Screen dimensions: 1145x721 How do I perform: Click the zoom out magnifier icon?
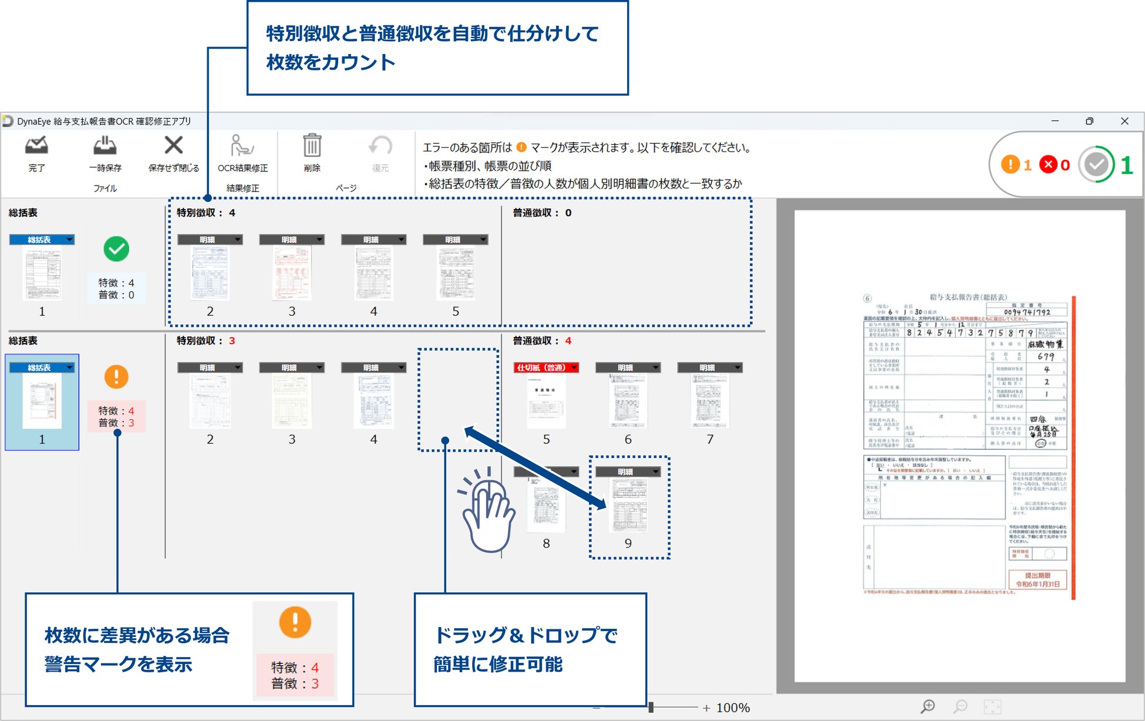tap(960, 706)
